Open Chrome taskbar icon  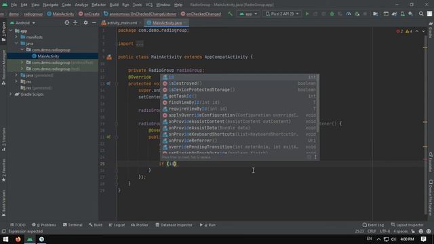click(41, 239)
